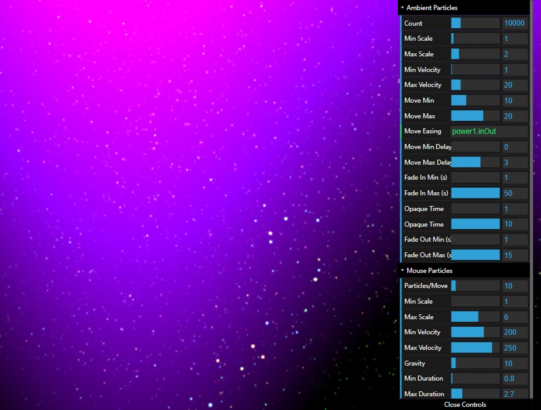The height and width of the screenshot is (410, 541).
Task: Open the Move Easing dropdown
Action: tap(489, 131)
